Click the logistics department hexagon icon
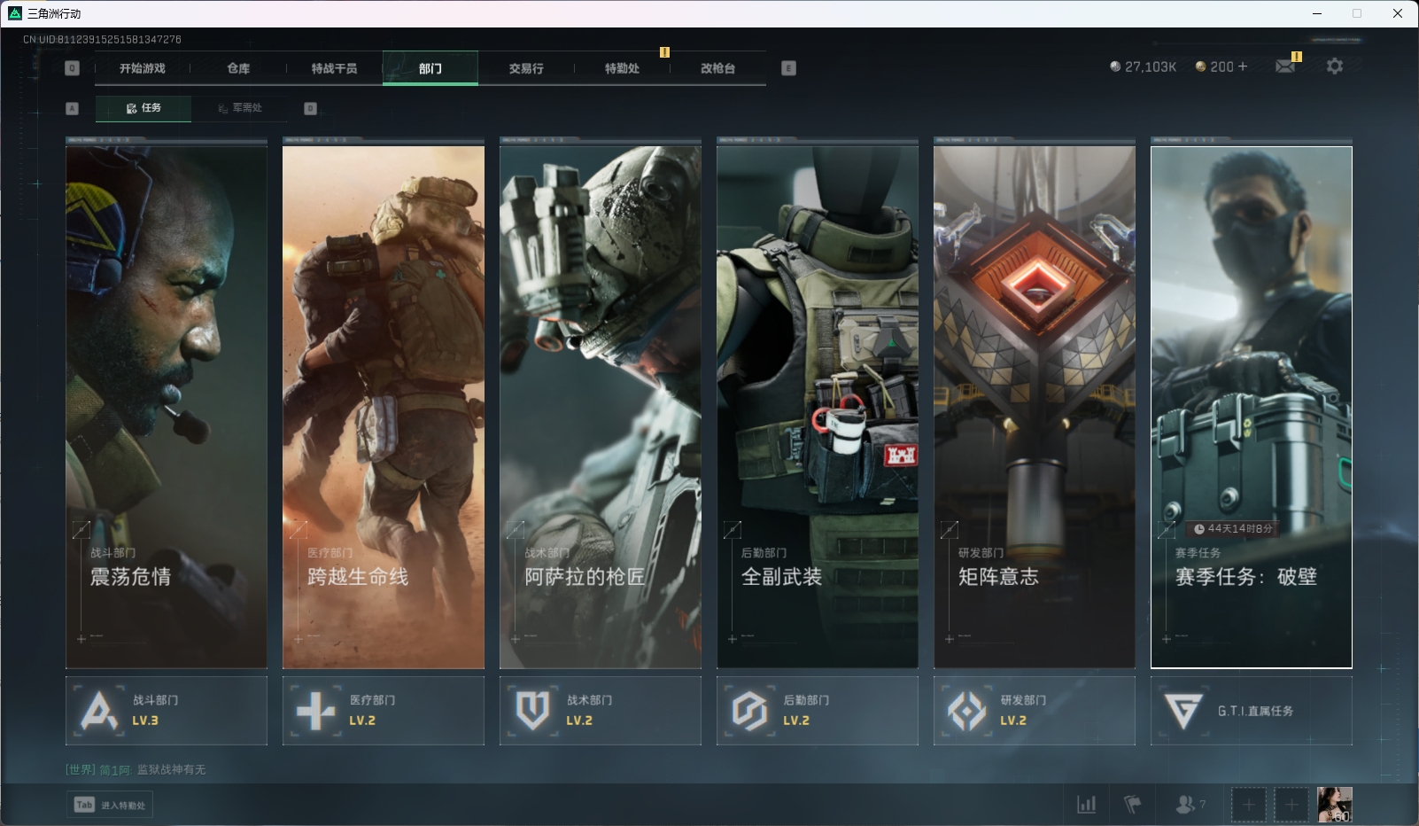This screenshot has height=826, width=1419. coord(749,711)
